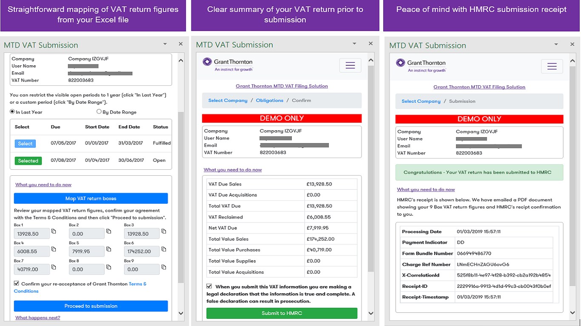This screenshot has width=581, height=326.
Task: Click Grant Thornton logo in right pane
Action: pyautogui.click(x=421, y=65)
